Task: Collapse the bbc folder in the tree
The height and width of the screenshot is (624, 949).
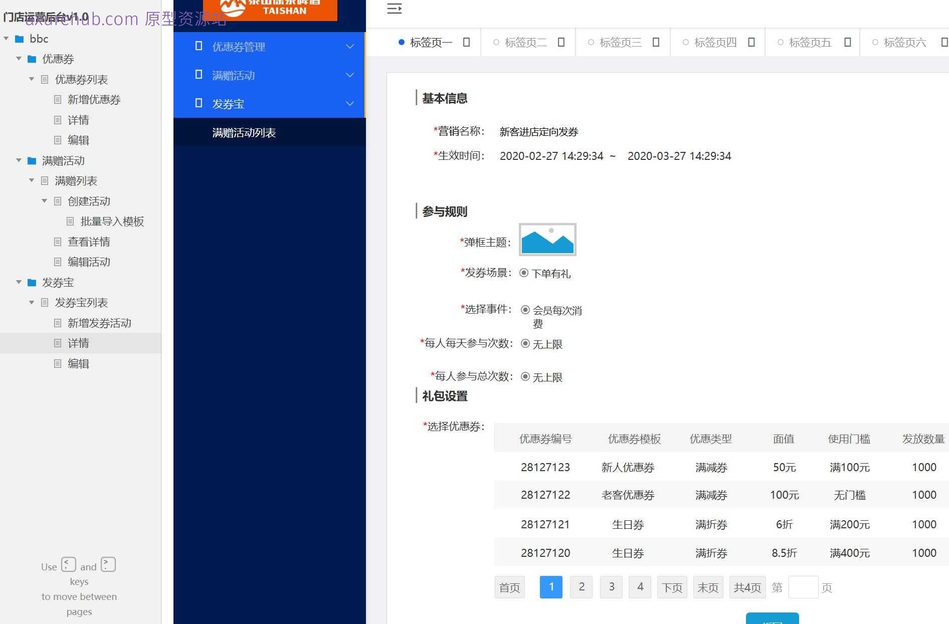Action: [x=6, y=39]
